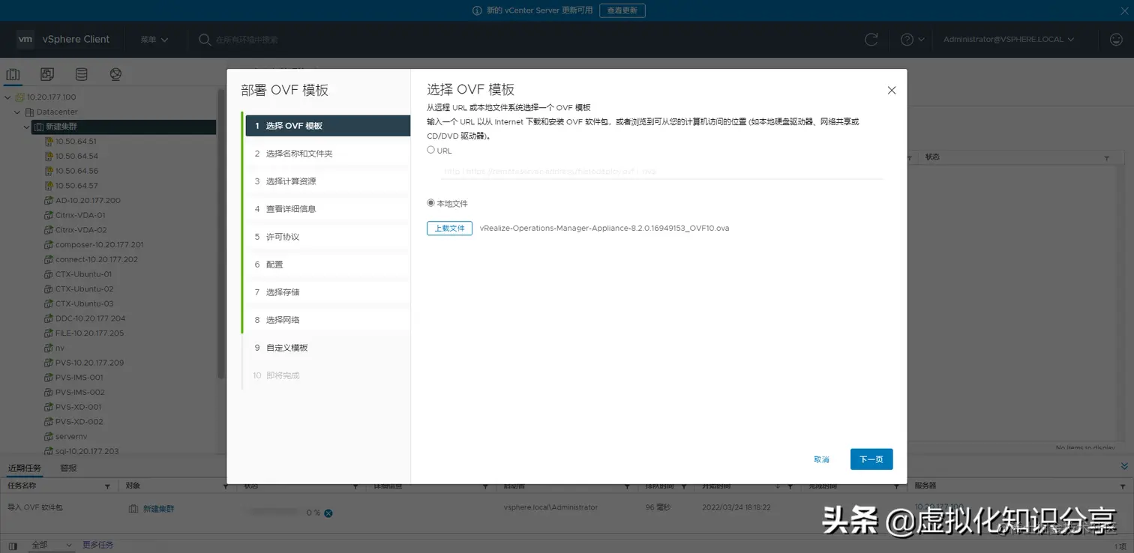Select the 近期任务 tab

[25, 468]
